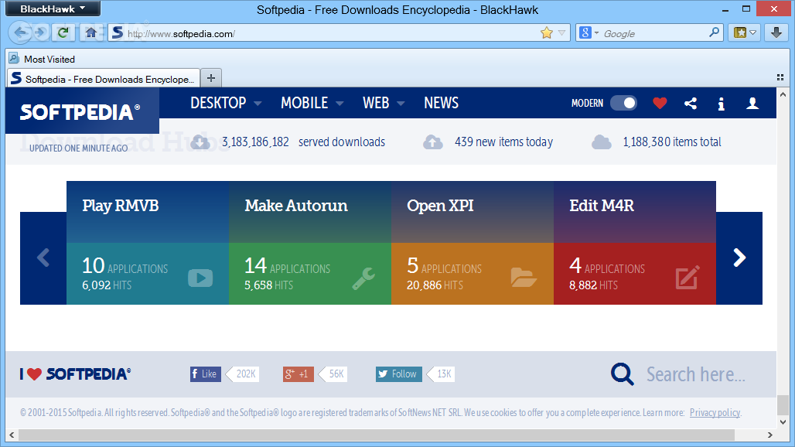This screenshot has height=447, width=795.
Task: Open the Edit M4R hub
Action: tap(602, 205)
